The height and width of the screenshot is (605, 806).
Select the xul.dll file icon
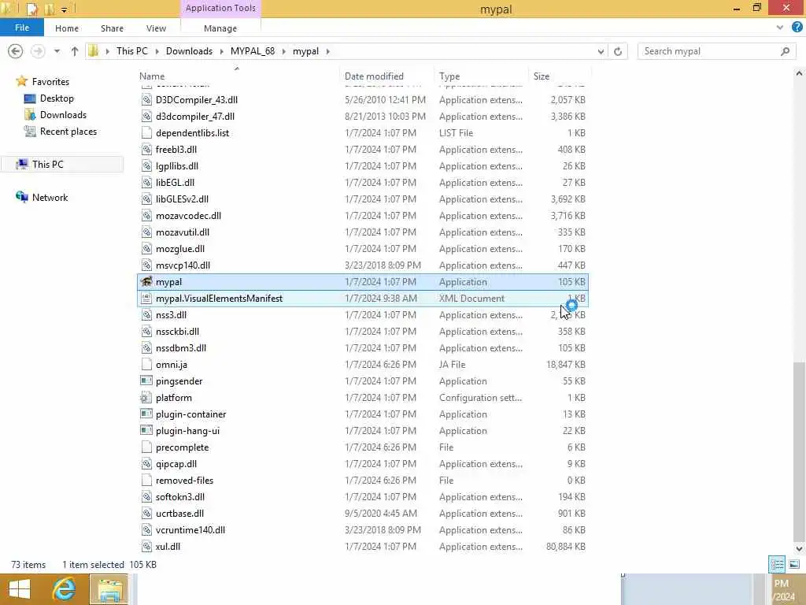[146, 547]
